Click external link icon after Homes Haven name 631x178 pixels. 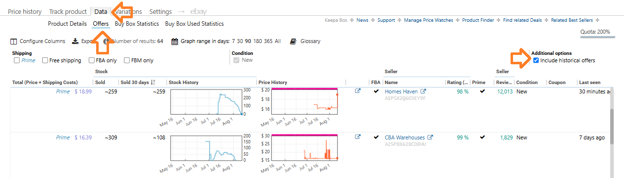click(x=423, y=91)
